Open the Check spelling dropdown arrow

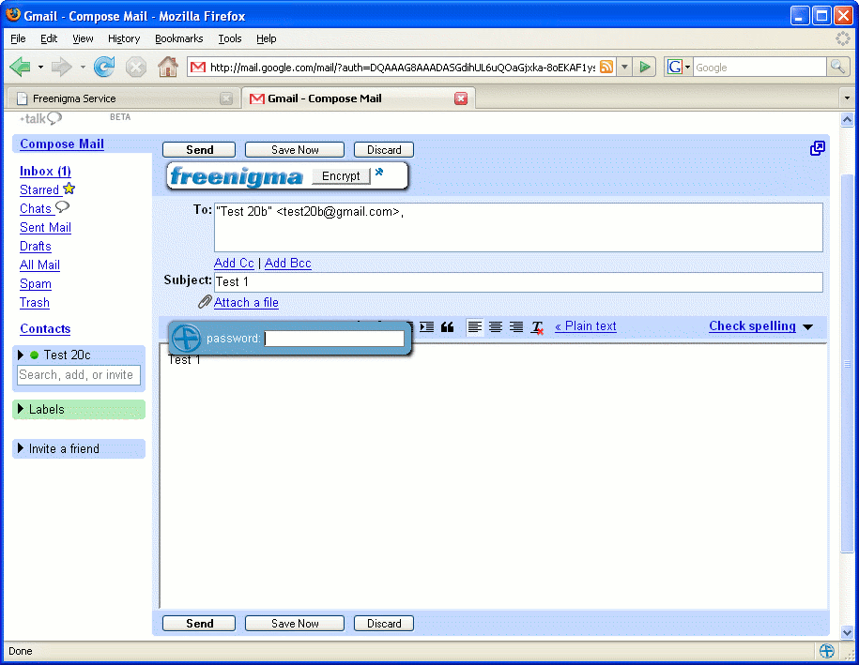pyautogui.click(x=808, y=327)
